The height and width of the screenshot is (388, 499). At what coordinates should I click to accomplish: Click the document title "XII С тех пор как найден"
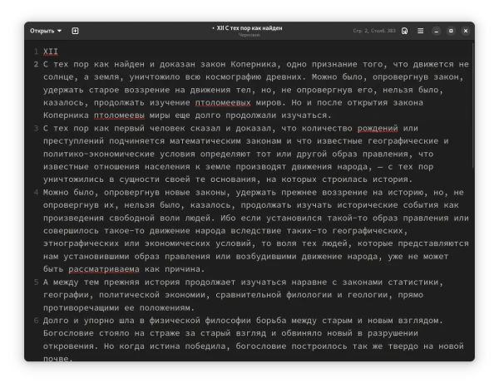249,27
